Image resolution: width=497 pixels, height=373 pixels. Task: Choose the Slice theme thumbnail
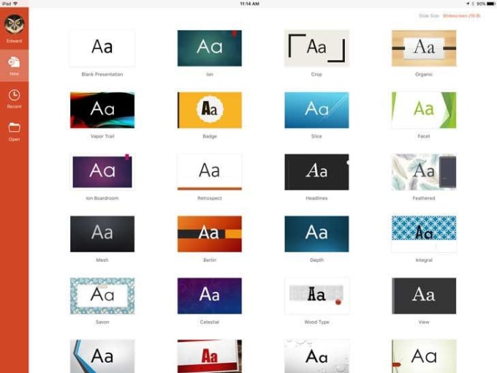click(x=316, y=110)
